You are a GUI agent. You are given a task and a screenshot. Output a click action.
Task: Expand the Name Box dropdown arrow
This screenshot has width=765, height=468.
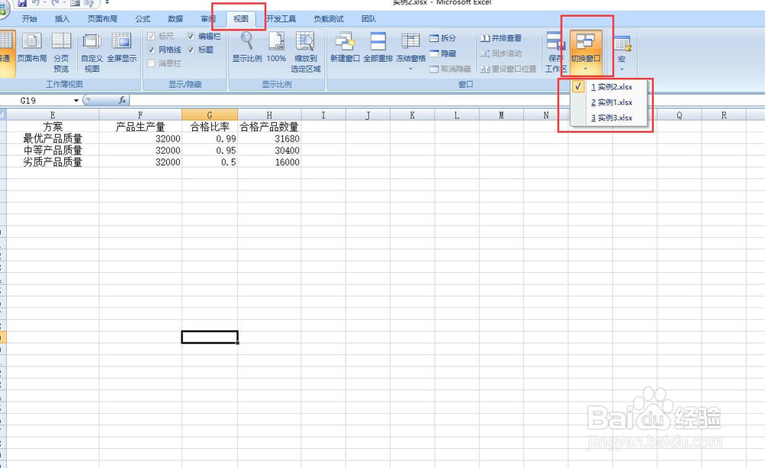[76, 100]
